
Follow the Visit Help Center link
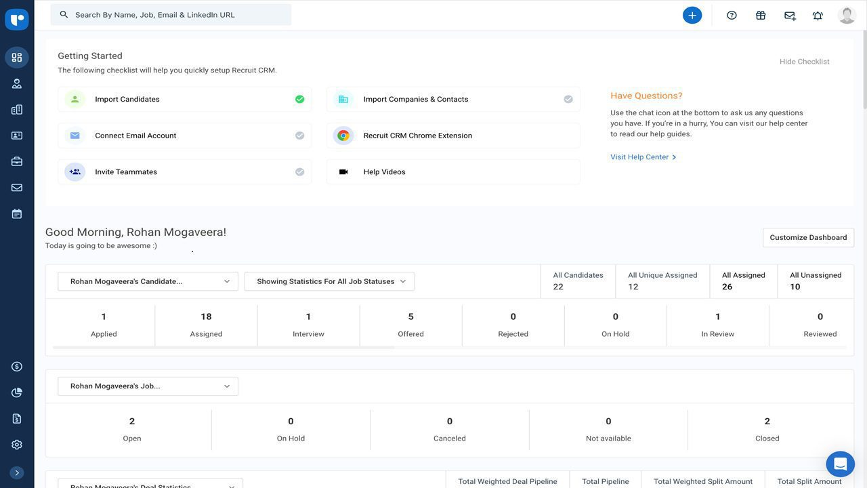(639, 155)
